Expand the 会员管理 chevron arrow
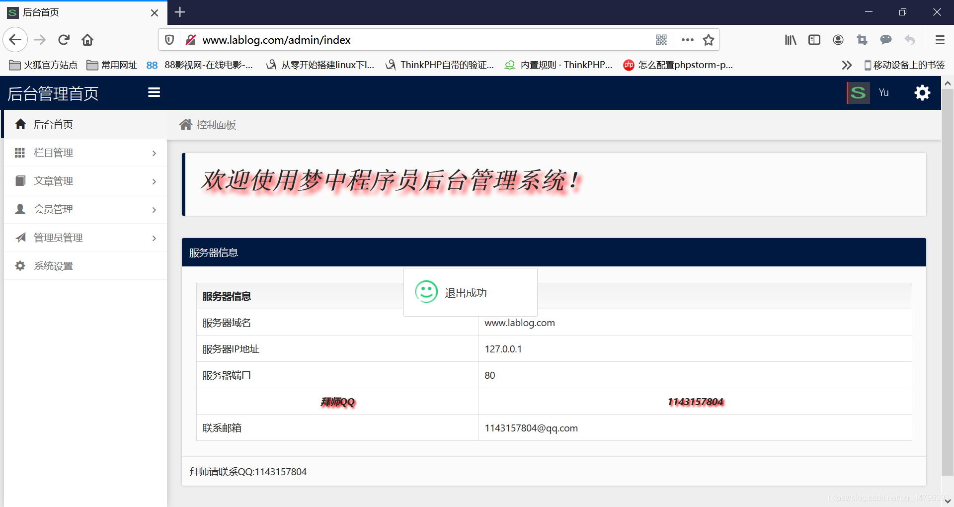 click(154, 210)
